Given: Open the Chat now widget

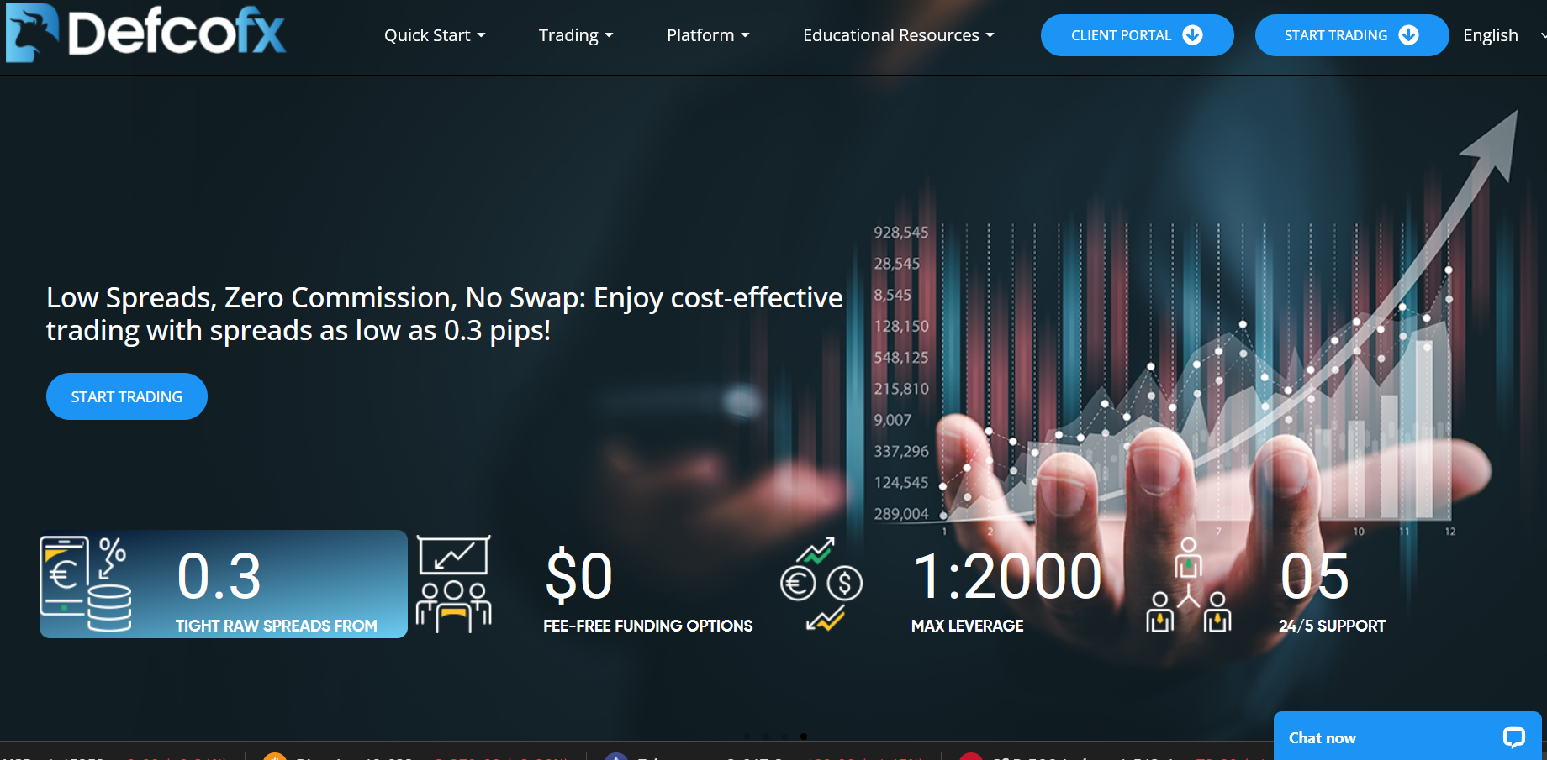Looking at the screenshot, I should pyautogui.click(x=1407, y=737).
